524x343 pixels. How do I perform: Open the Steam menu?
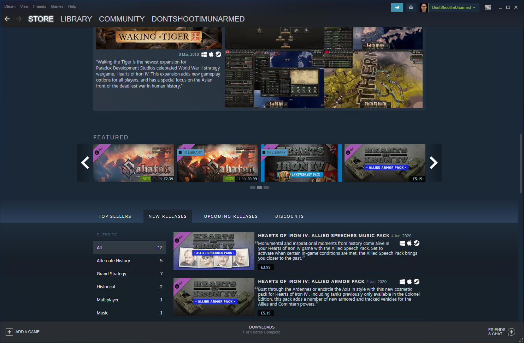coord(10,6)
